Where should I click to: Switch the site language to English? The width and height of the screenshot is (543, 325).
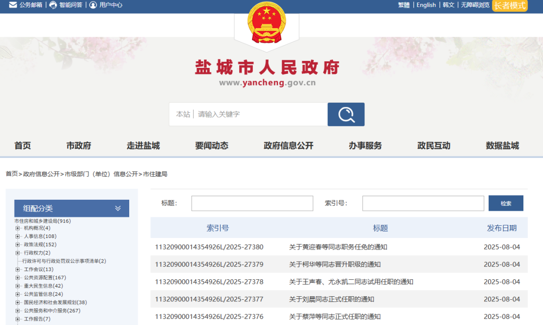[x=426, y=5]
